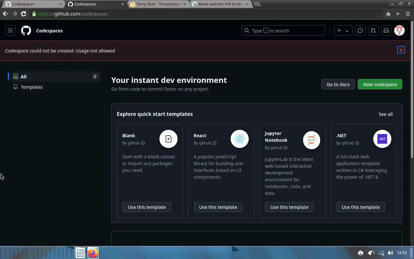Open the browser extensions puzzle icon
414x259 pixels.
(388, 14)
